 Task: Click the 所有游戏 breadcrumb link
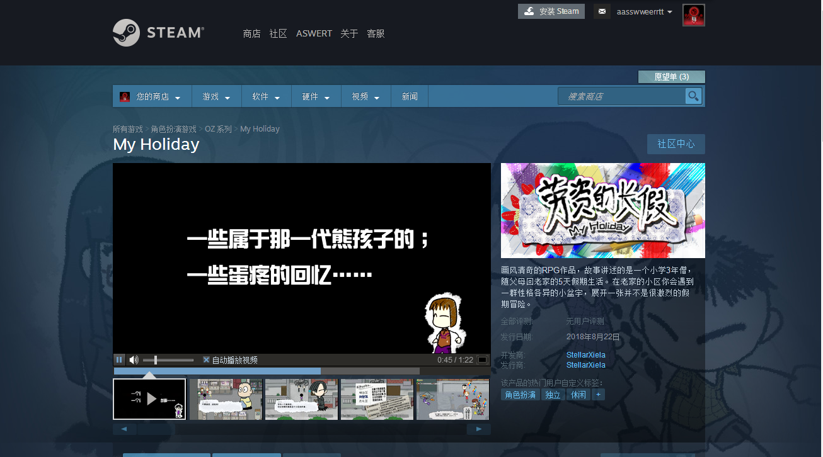(x=128, y=129)
